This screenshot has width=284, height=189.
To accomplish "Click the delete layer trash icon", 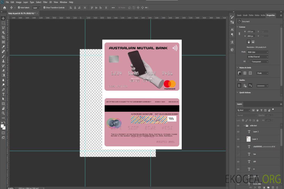I will (277, 187).
